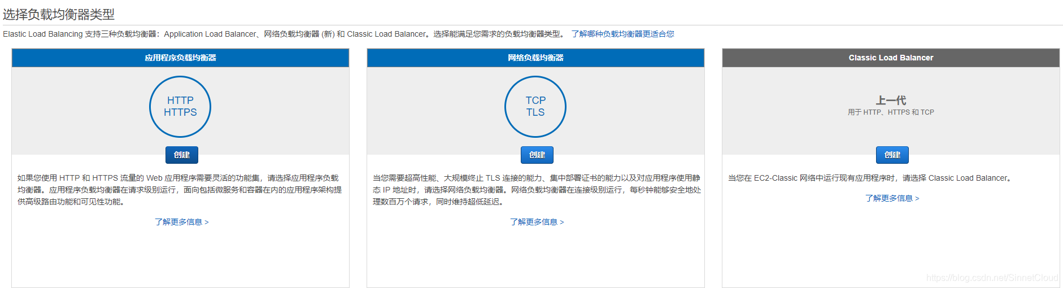Click the Application Load Balancer description paragraph

click(x=180, y=190)
